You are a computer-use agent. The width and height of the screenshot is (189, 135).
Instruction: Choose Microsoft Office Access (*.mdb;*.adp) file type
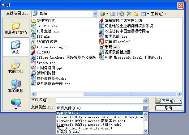click(99, 117)
